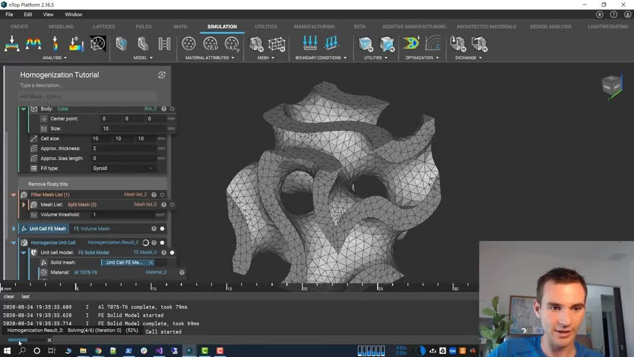Open the notebook settings icon beside Homogenization Tutorial
This screenshot has width=634, height=357.
161,75
